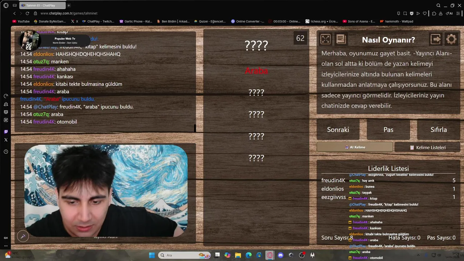Open the Opera Aria AI toolbar icon
464x261 pixels.
coord(450,13)
